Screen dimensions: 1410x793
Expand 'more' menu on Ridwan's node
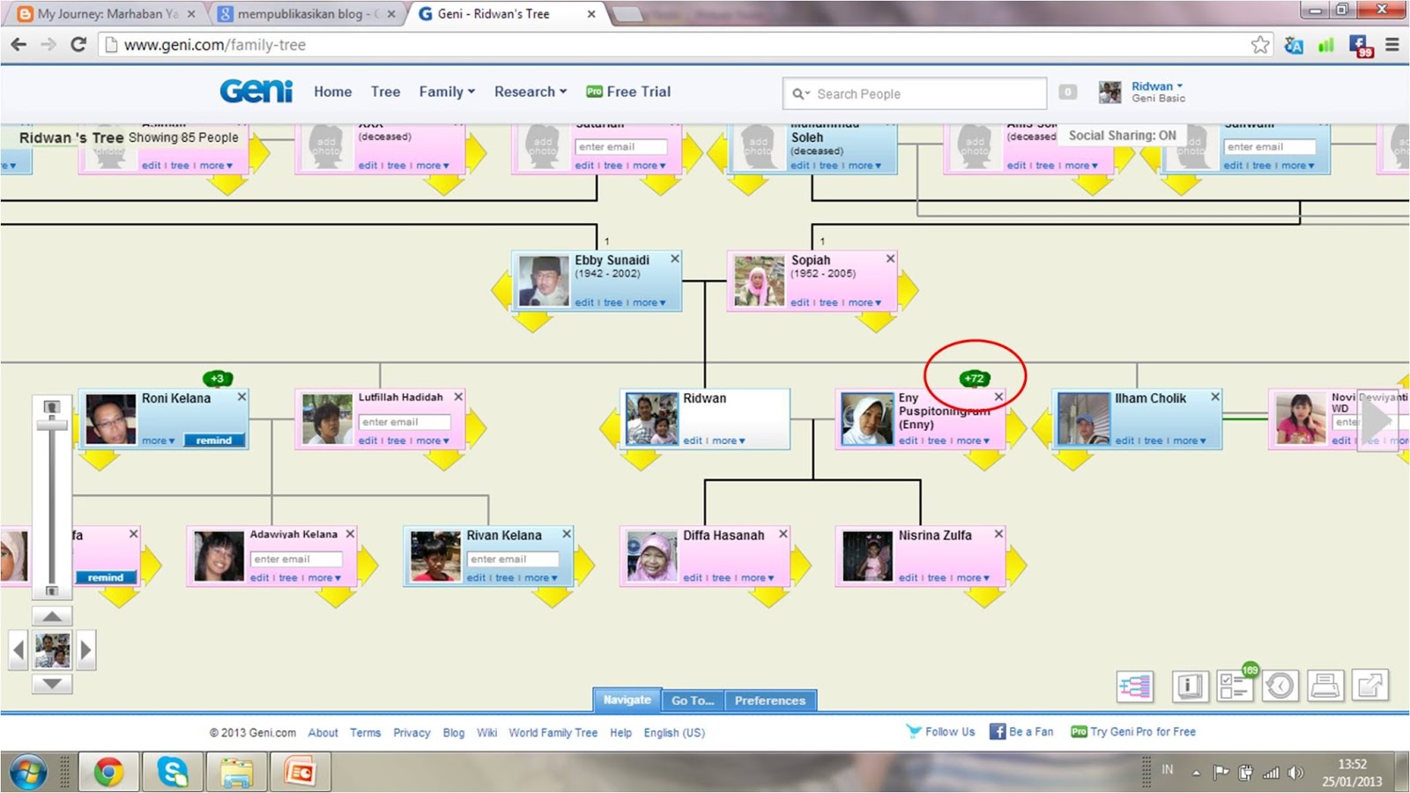coord(730,441)
